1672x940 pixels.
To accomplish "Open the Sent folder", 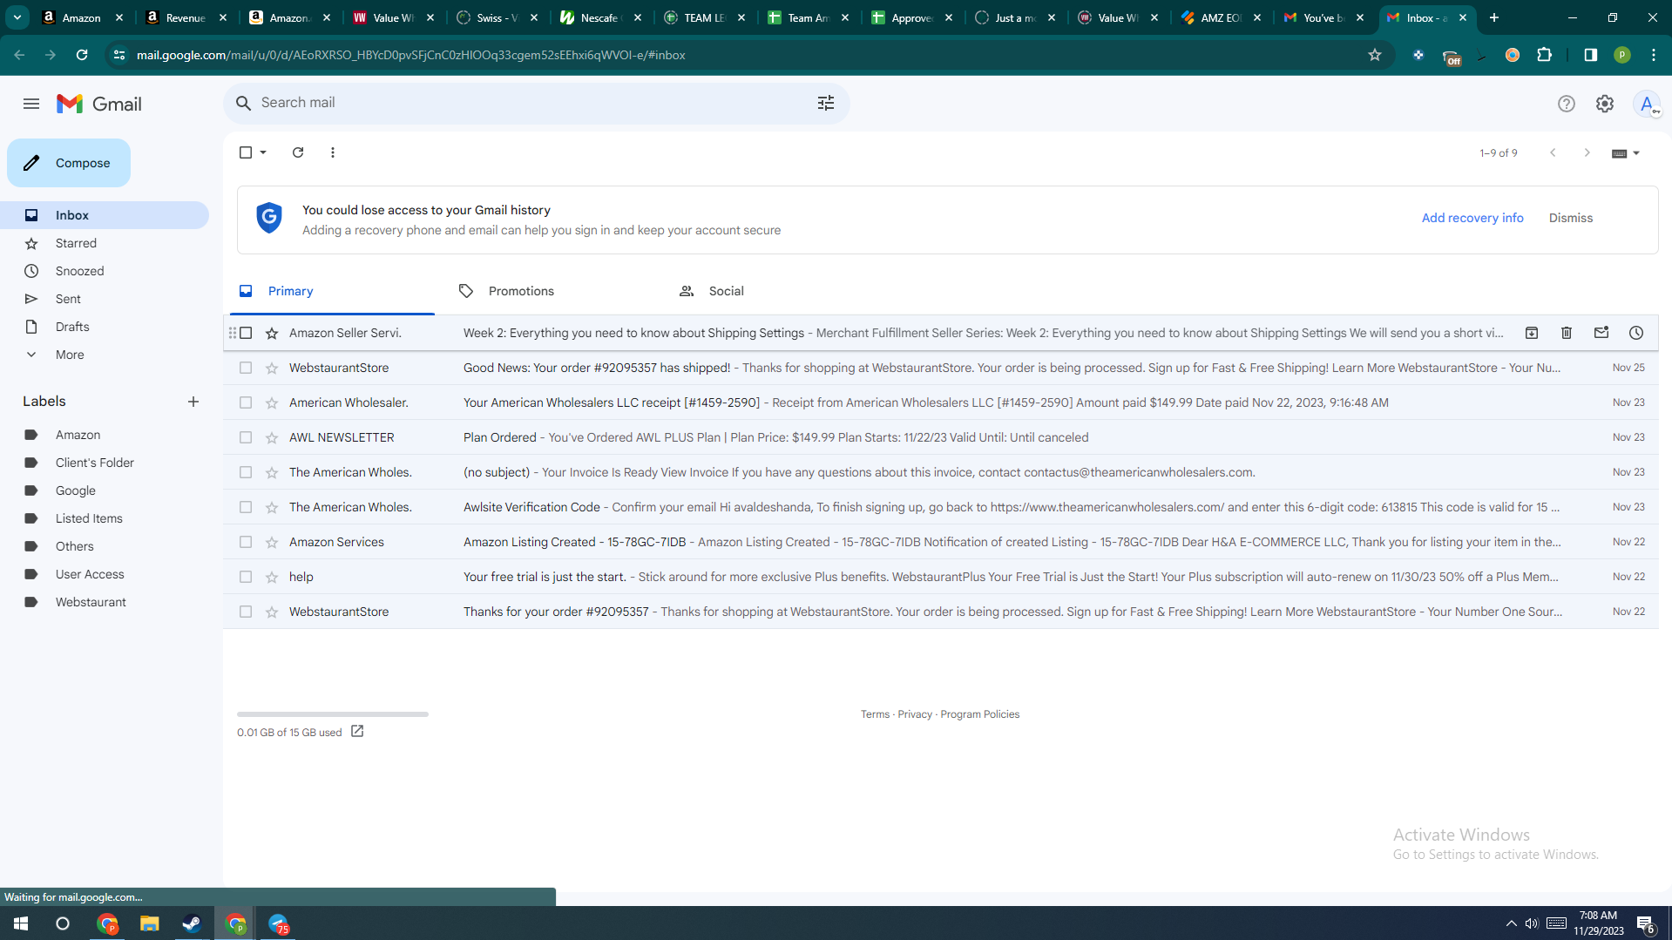I will 105,299.
